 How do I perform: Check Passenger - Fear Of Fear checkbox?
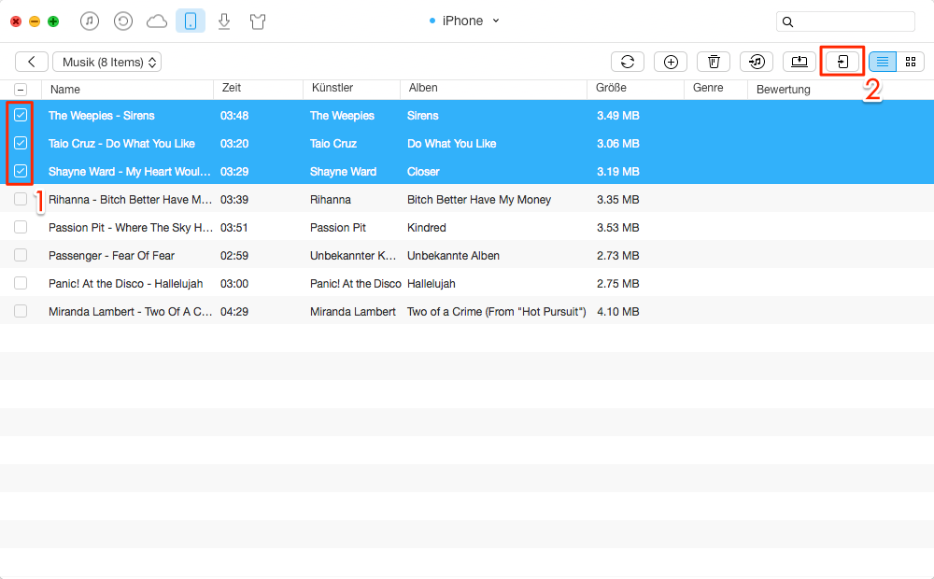[21, 255]
